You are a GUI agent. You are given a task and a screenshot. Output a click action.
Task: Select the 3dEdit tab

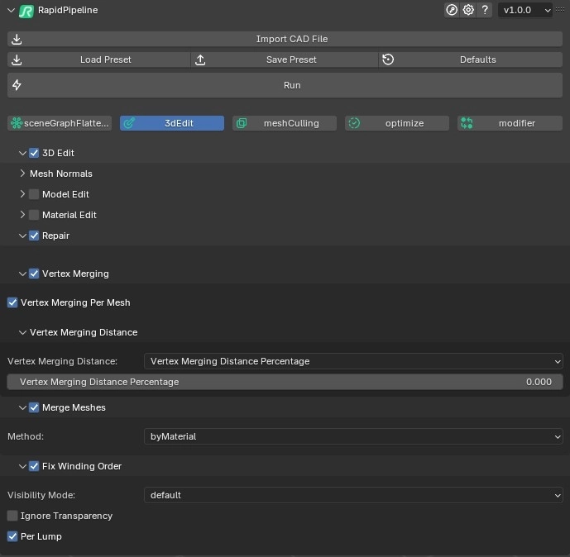172,123
